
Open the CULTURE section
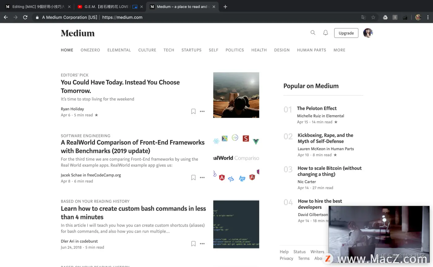(x=147, y=50)
